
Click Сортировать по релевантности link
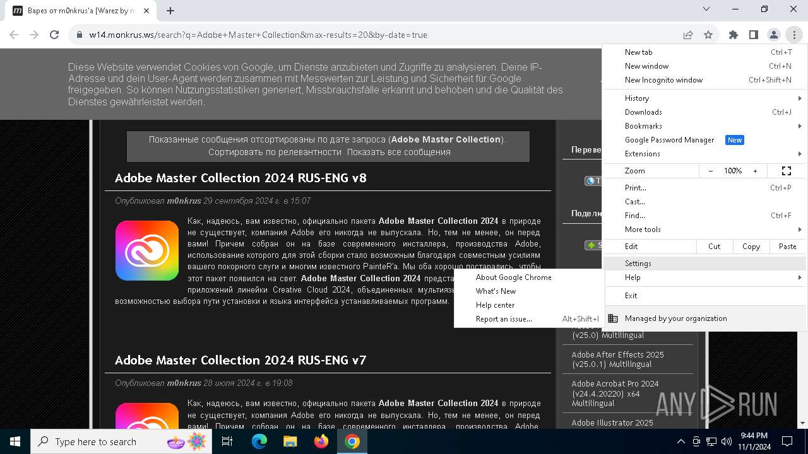275,152
